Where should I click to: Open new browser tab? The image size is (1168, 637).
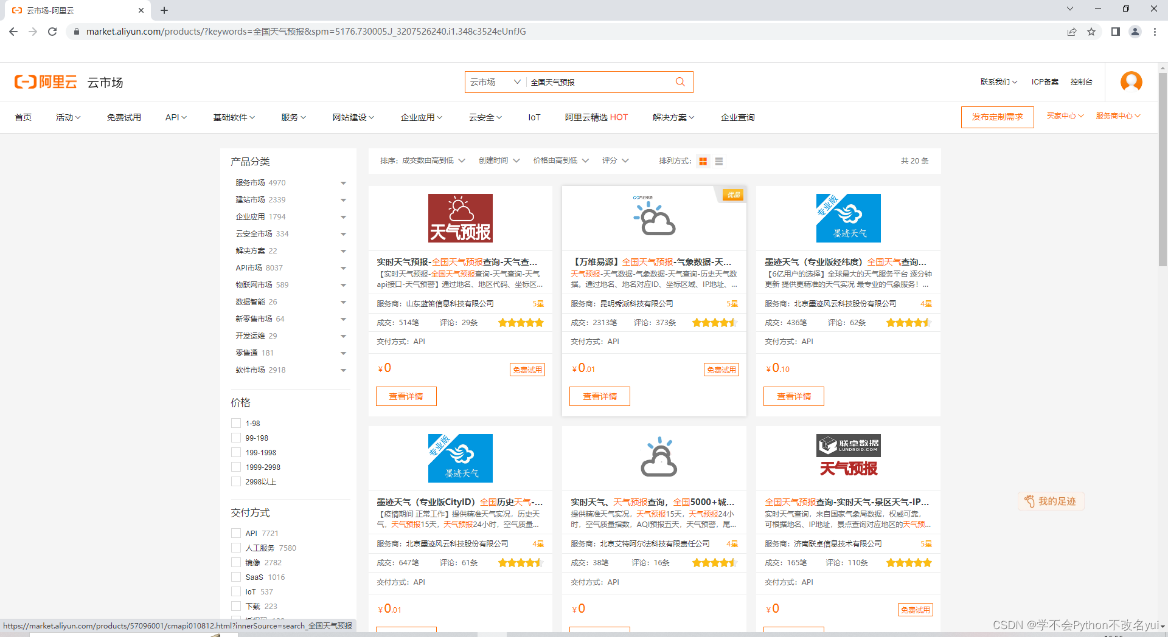coord(164,10)
